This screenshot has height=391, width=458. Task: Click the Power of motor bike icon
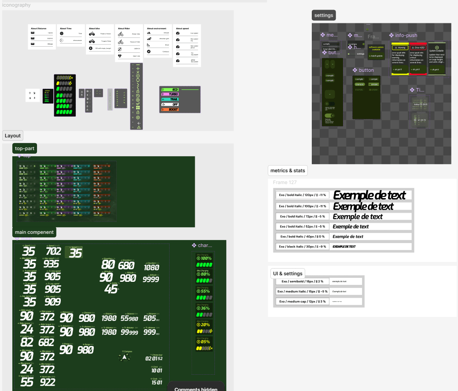[x=92, y=34]
